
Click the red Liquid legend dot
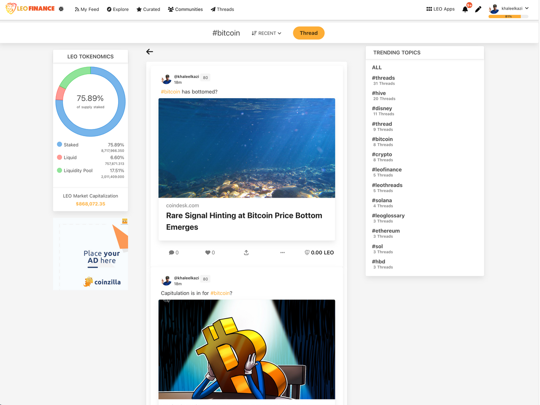point(59,157)
